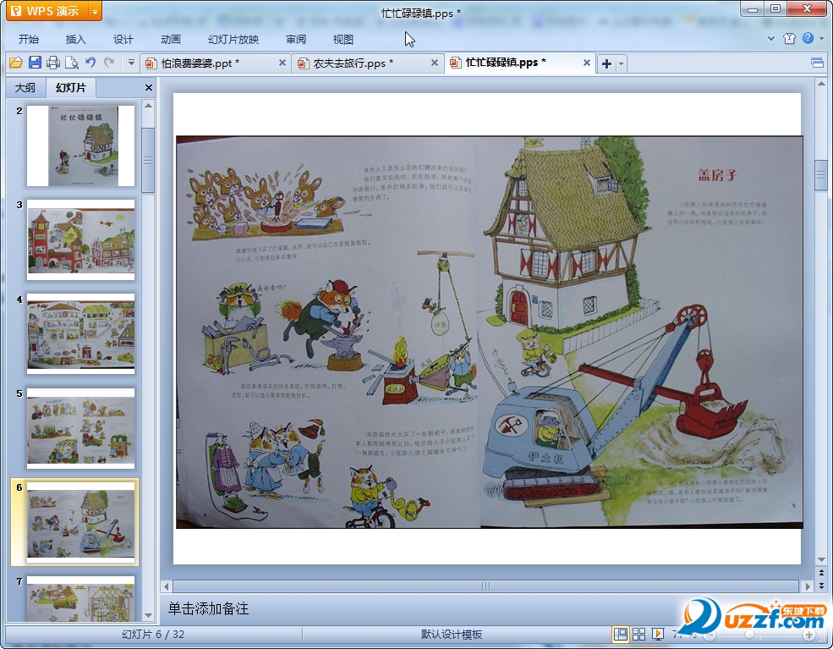Open the dropdown beside the Help icon
The width and height of the screenshot is (833, 649).
pos(822,38)
